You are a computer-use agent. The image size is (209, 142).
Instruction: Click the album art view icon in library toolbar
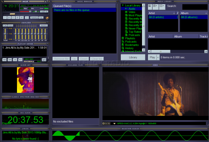click(150, 7)
